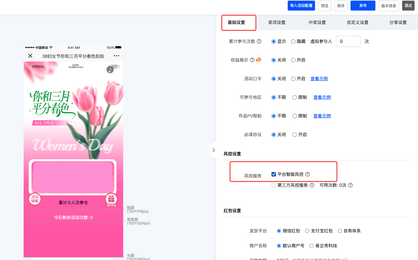Image resolution: width=418 pixels, height=260 pixels.
Task: Click the 虚拟参与人 number input field
Action: click(x=348, y=41)
